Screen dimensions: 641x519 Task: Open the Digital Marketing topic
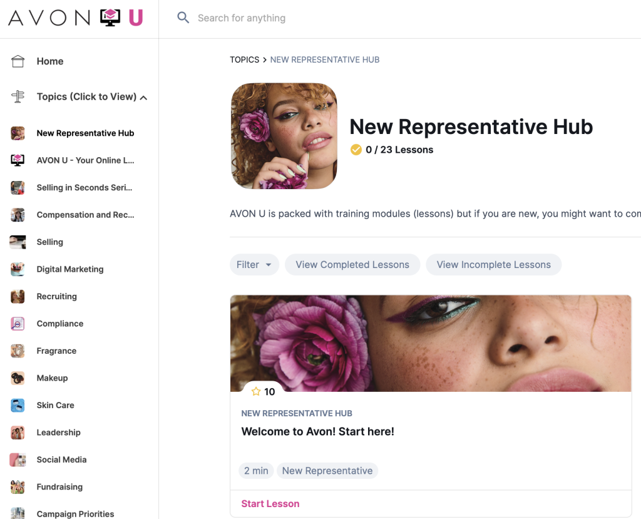(70, 269)
